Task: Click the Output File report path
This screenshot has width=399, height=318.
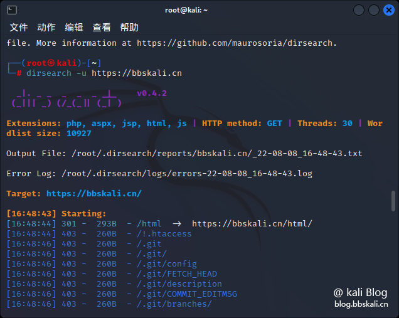Action: pyautogui.click(x=217, y=154)
